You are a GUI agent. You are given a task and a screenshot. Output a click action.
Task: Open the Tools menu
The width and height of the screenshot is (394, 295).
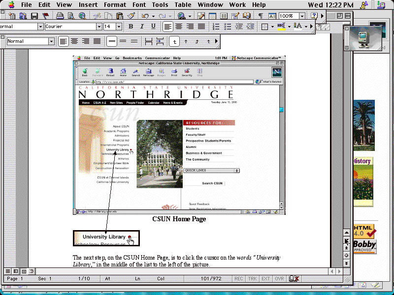pyautogui.click(x=160, y=5)
